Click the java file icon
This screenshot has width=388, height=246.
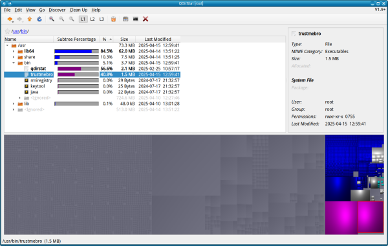click(27, 92)
